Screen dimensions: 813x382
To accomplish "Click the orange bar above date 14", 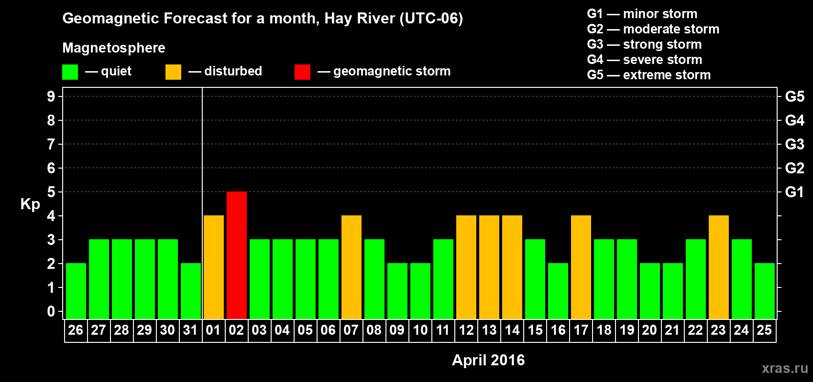I will click(x=512, y=267).
